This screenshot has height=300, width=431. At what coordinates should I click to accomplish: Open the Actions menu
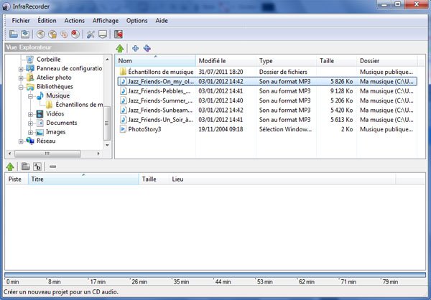click(x=75, y=21)
